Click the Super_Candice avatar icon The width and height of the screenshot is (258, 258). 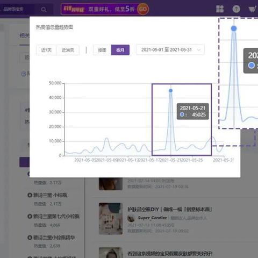(131, 218)
